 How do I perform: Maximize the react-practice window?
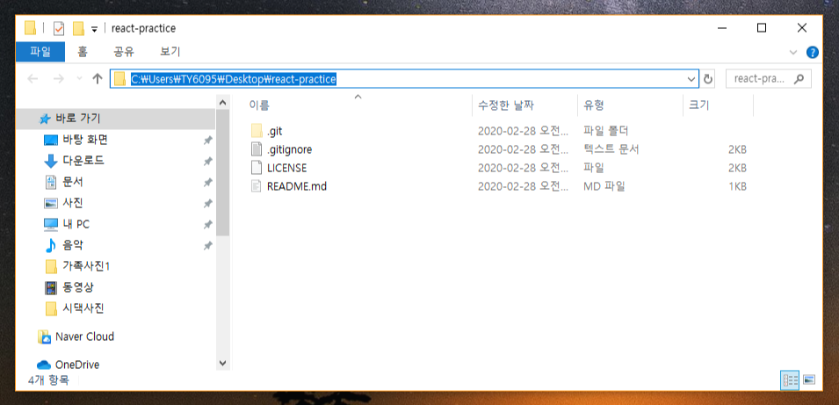[x=762, y=28]
